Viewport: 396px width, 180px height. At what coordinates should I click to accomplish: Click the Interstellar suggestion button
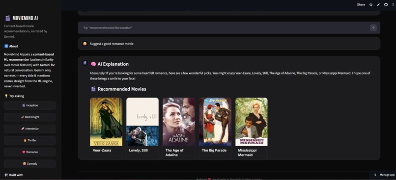[x=30, y=129]
